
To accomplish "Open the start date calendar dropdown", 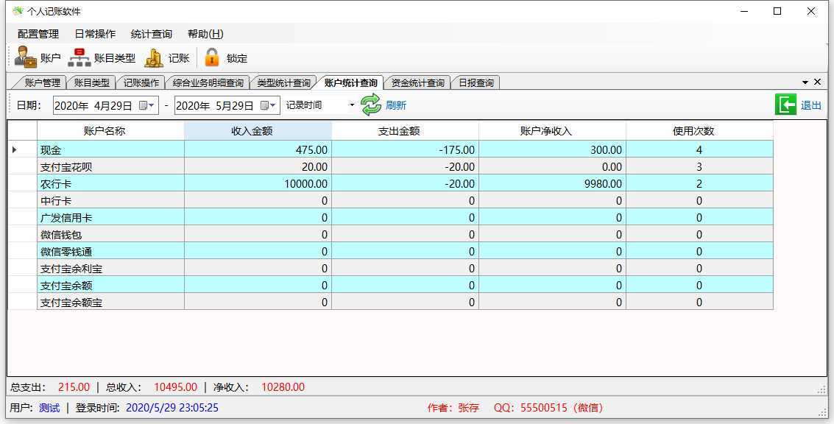I will [147, 105].
